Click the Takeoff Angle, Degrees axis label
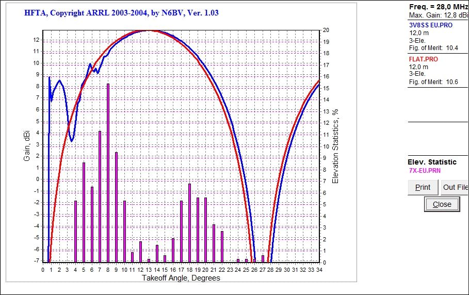Screen dimensions: 469x295 (x=181, y=278)
